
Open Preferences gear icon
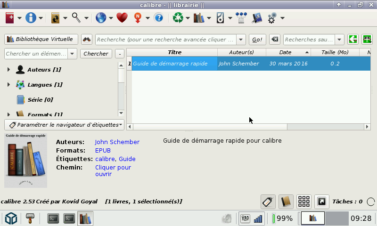tap(272, 18)
